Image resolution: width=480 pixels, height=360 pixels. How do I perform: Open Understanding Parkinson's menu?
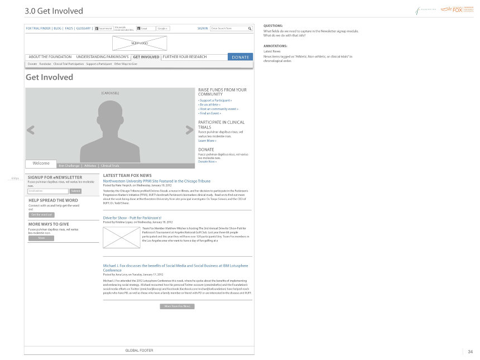click(102, 57)
